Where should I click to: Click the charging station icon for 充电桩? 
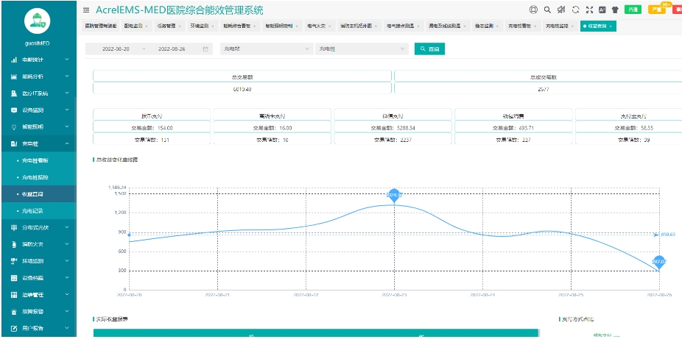[14, 144]
